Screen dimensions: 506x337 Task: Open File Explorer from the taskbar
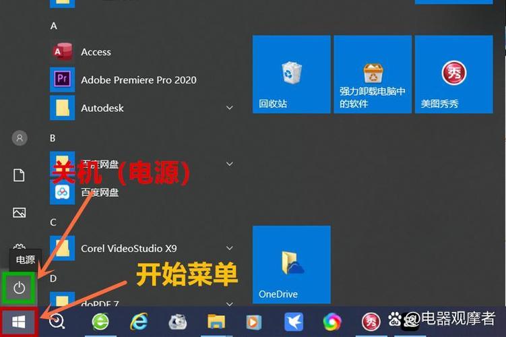216,321
